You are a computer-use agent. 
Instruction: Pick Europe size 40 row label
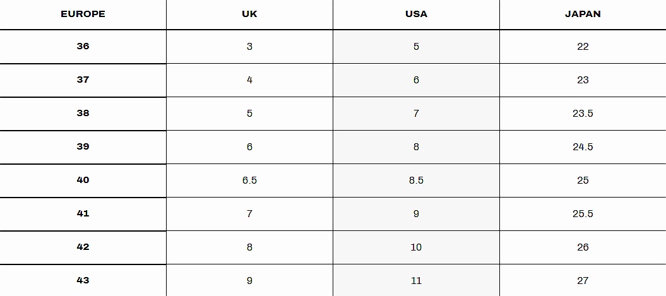pyautogui.click(x=83, y=181)
